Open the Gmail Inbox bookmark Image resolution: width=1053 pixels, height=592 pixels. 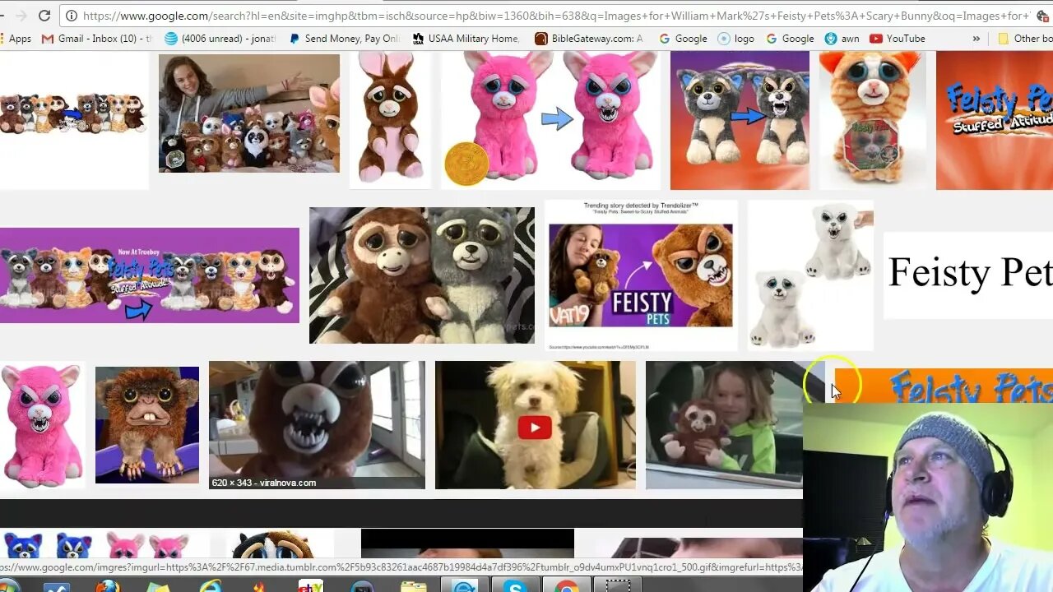[97, 39]
